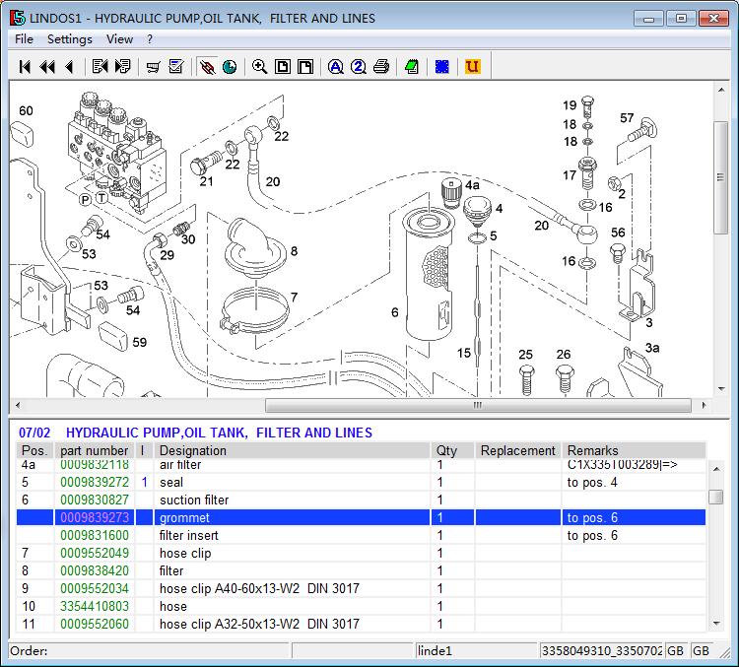Image resolution: width=739 pixels, height=667 pixels.
Task: Click the diagram horizontal scrollbar thumb
Action: [478, 405]
